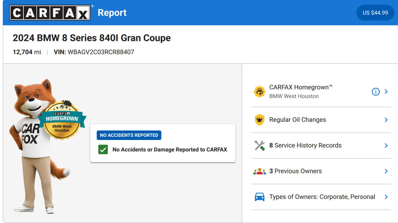Image resolution: width=398 pixels, height=223 pixels.
Task: Click the green checkmark box for no accidents
Action: [x=103, y=150]
